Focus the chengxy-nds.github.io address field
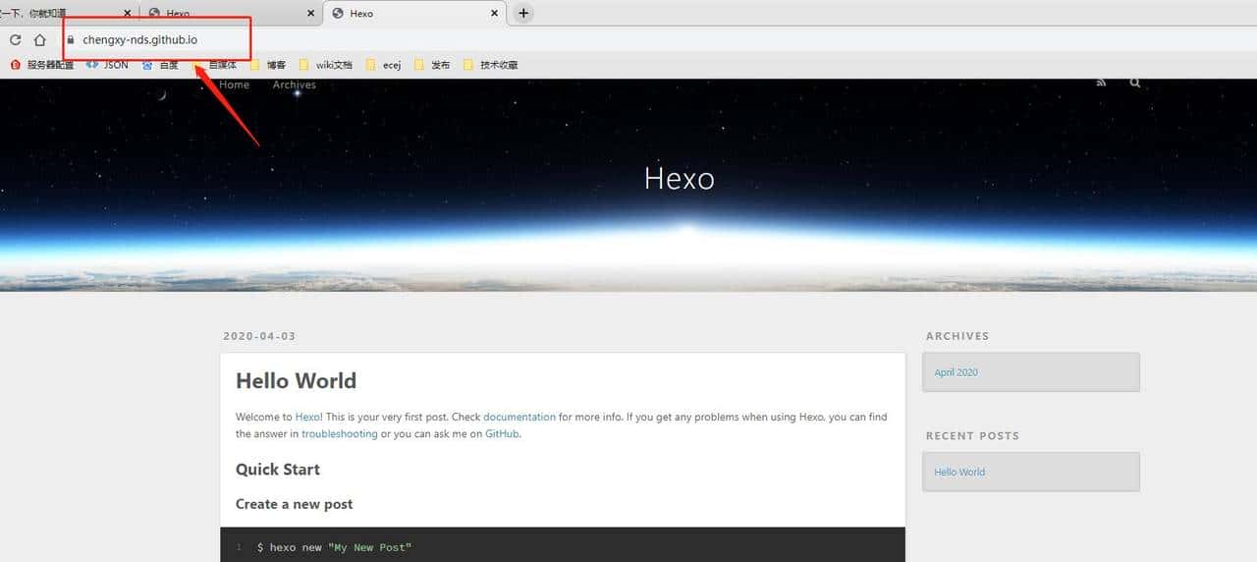 (x=139, y=40)
